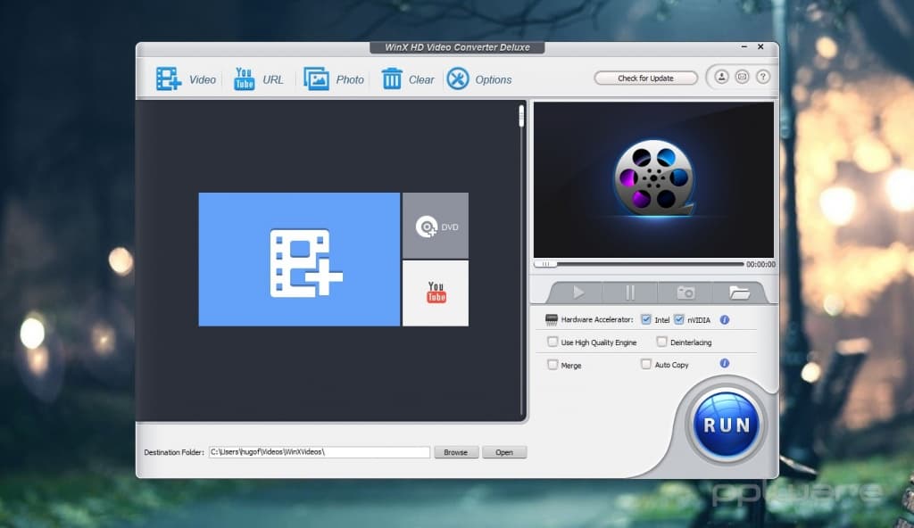Play the preview video
Screen dimensions: 914x528
tap(577, 292)
